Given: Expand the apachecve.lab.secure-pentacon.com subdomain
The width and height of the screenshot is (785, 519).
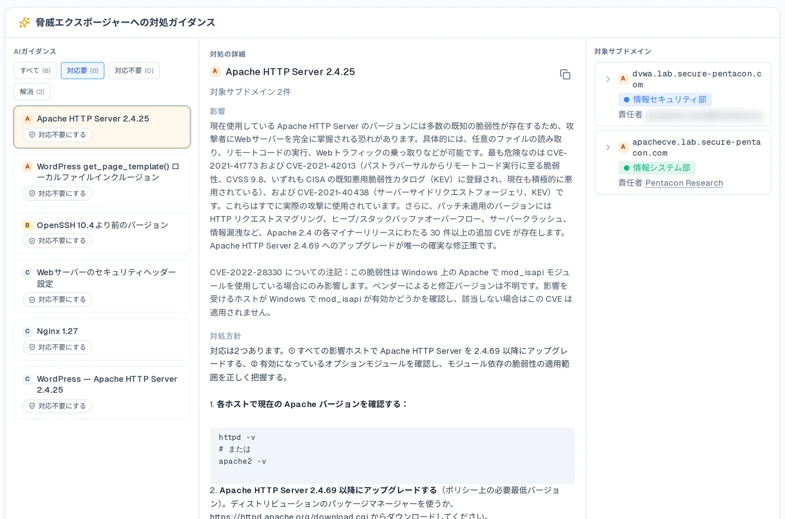Looking at the screenshot, I should click(608, 147).
